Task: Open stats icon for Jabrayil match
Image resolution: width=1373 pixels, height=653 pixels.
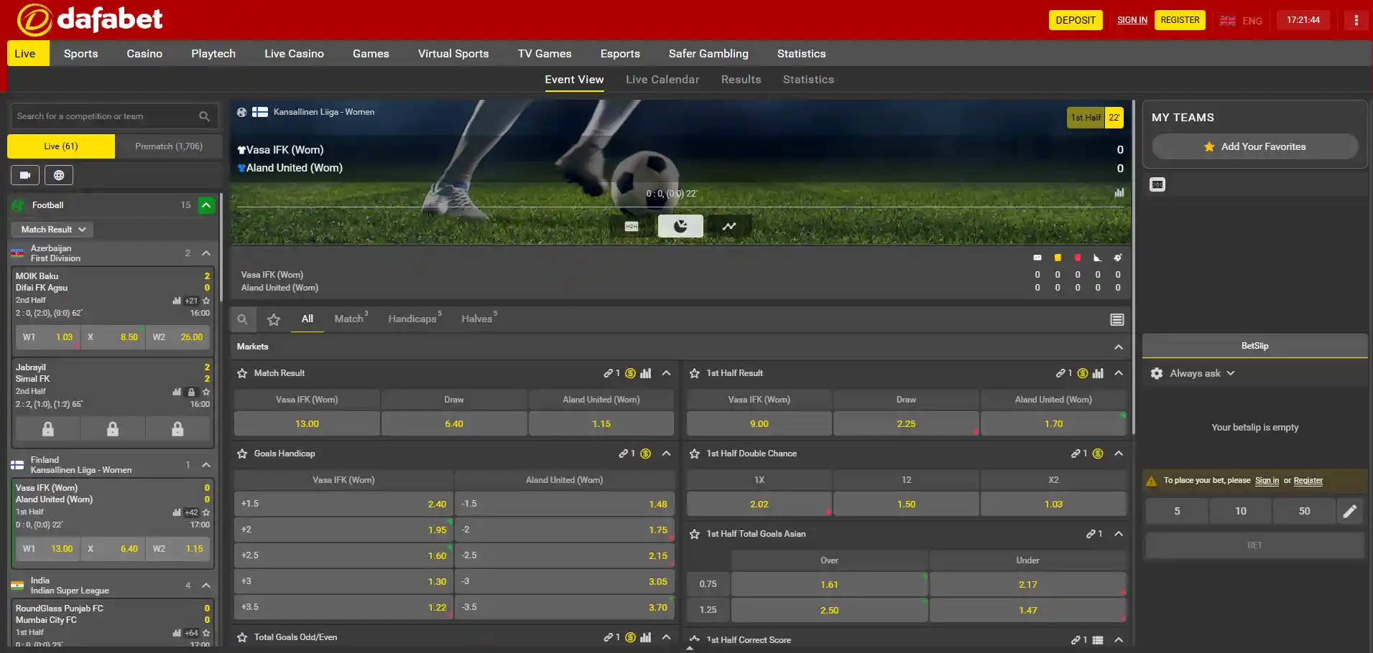Action: pos(177,392)
